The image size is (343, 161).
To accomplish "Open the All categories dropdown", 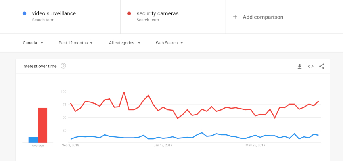I will click(125, 43).
